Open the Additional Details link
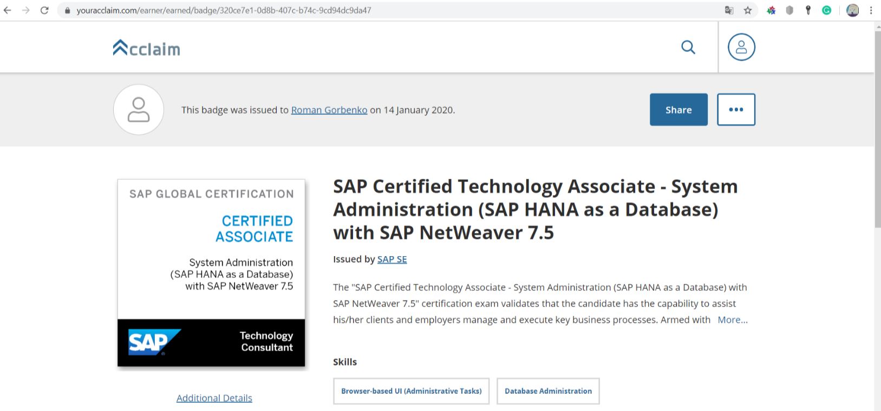 pyautogui.click(x=214, y=398)
